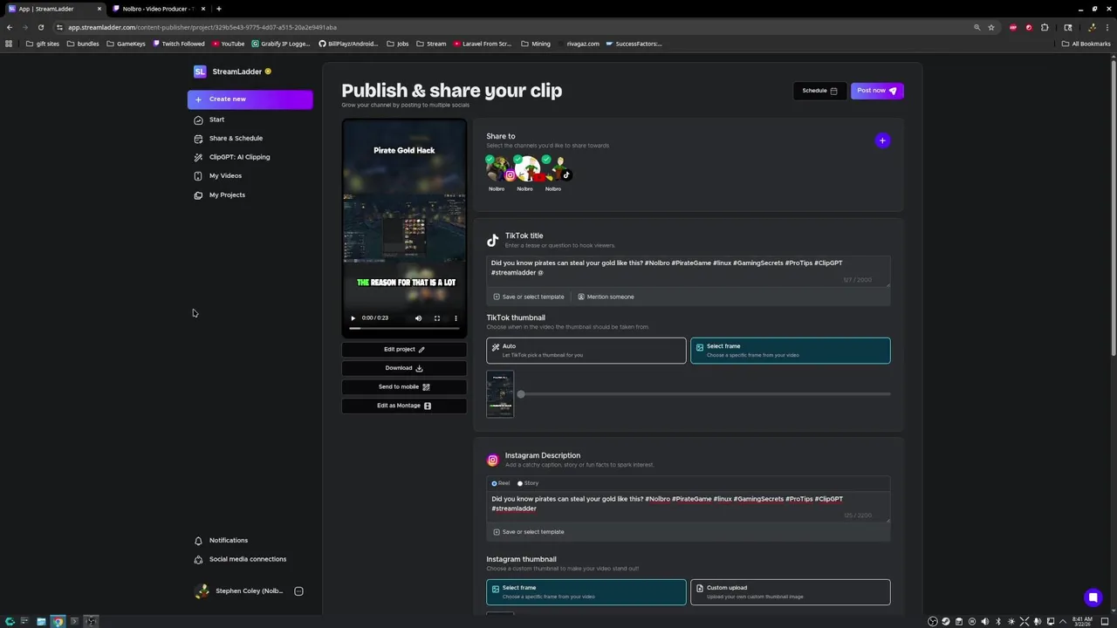Click the Schedule button
The height and width of the screenshot is (628, 1117).
tap(819, 91)
